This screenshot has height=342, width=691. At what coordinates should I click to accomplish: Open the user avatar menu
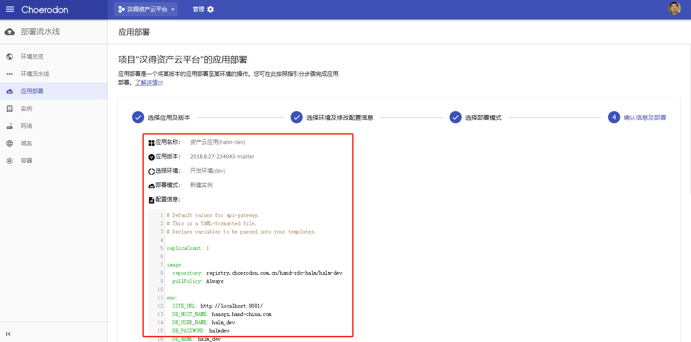coord(674,8)
